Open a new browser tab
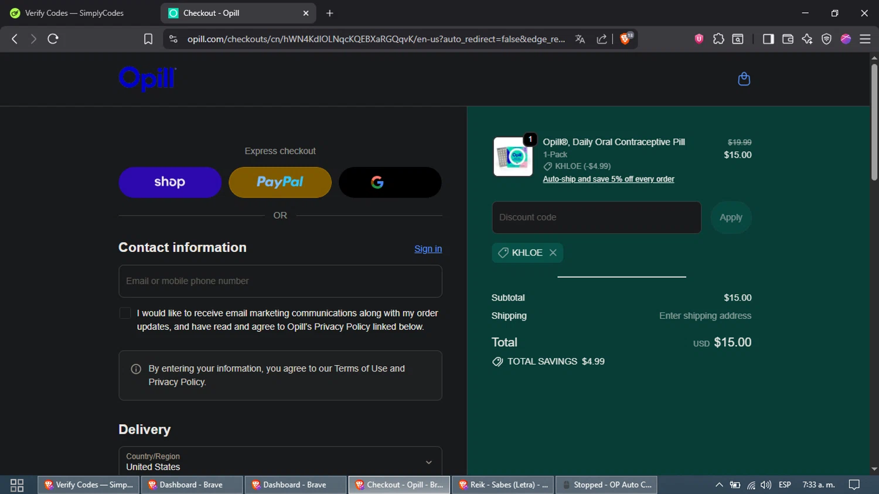The width and height of the screenshot is (879, 494). (329, 13)
